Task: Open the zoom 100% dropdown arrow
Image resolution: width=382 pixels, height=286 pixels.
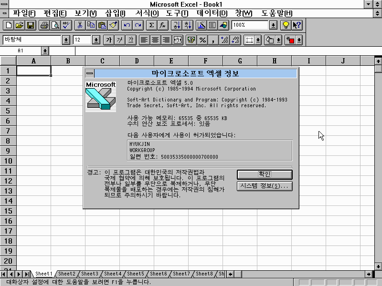Action: (x=273, y=25)
